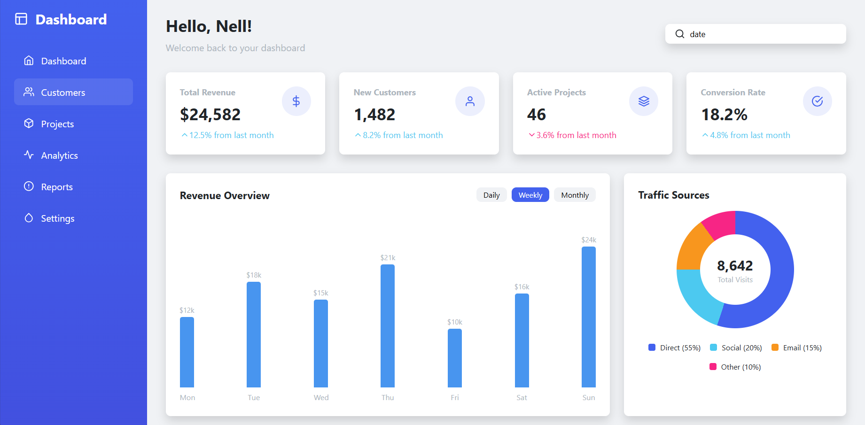Switch revenue chart to Monthly
The image size is (865, 425).
pos(575,195)
